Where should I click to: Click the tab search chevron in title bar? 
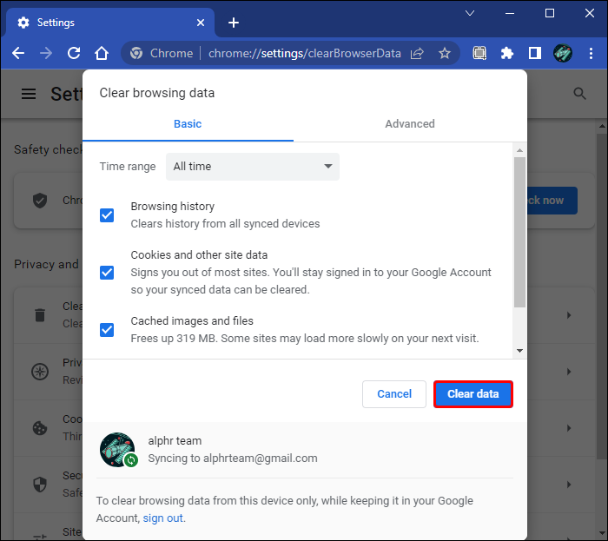coord(470,13)
